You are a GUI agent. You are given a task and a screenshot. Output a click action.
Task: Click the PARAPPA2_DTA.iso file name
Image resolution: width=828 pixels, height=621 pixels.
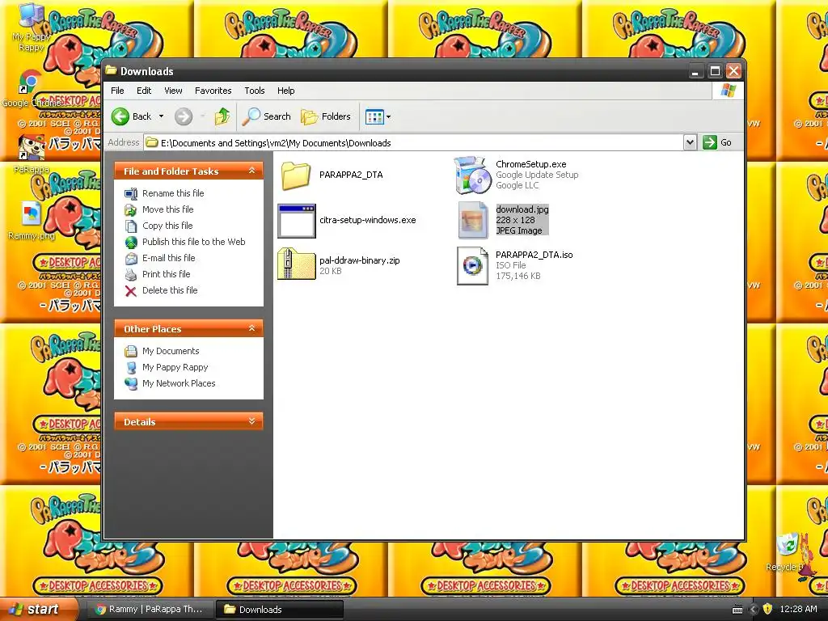(x=534, y=255)
